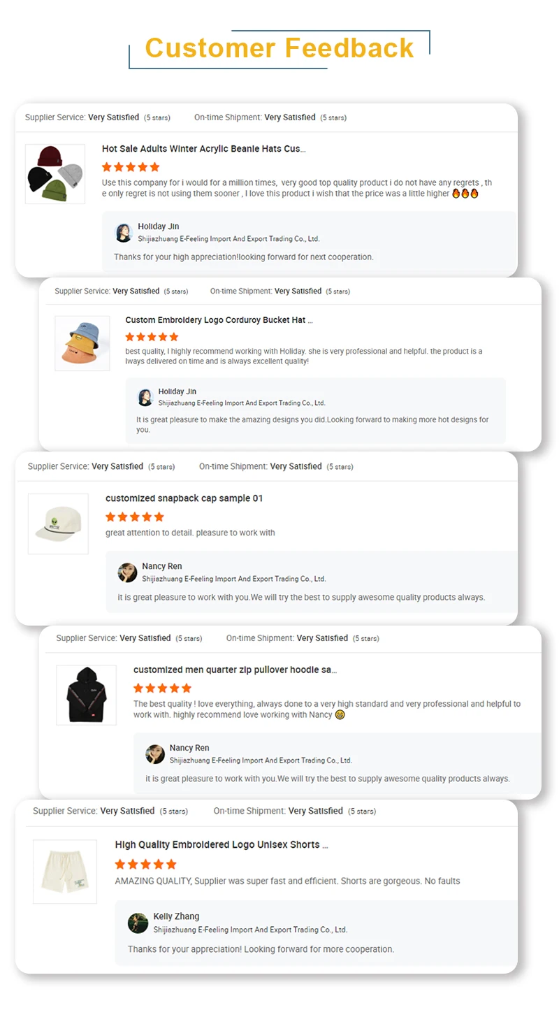Click Nancy Ren's avatar in snapback review
This screenshot has height=1024, width=559.
[x=127, y=572]
